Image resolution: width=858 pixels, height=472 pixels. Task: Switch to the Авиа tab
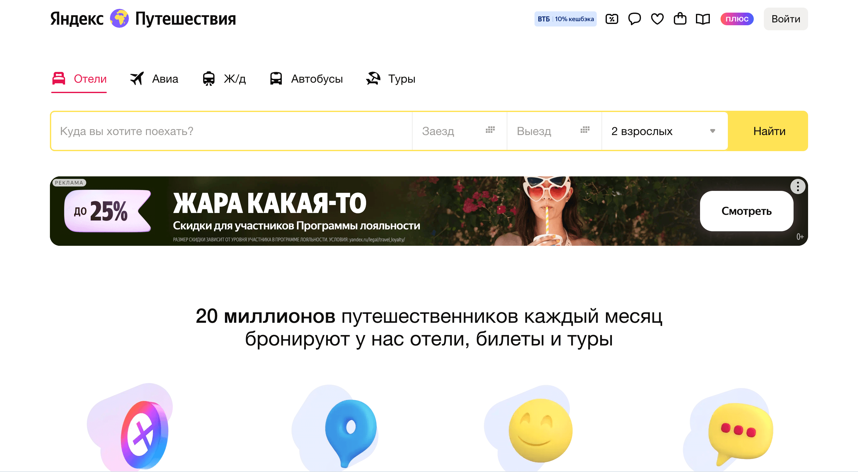(x=154, y=79)
